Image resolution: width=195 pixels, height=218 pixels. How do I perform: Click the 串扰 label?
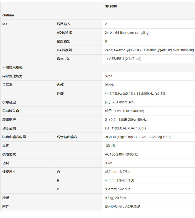(x=6, y=146)
